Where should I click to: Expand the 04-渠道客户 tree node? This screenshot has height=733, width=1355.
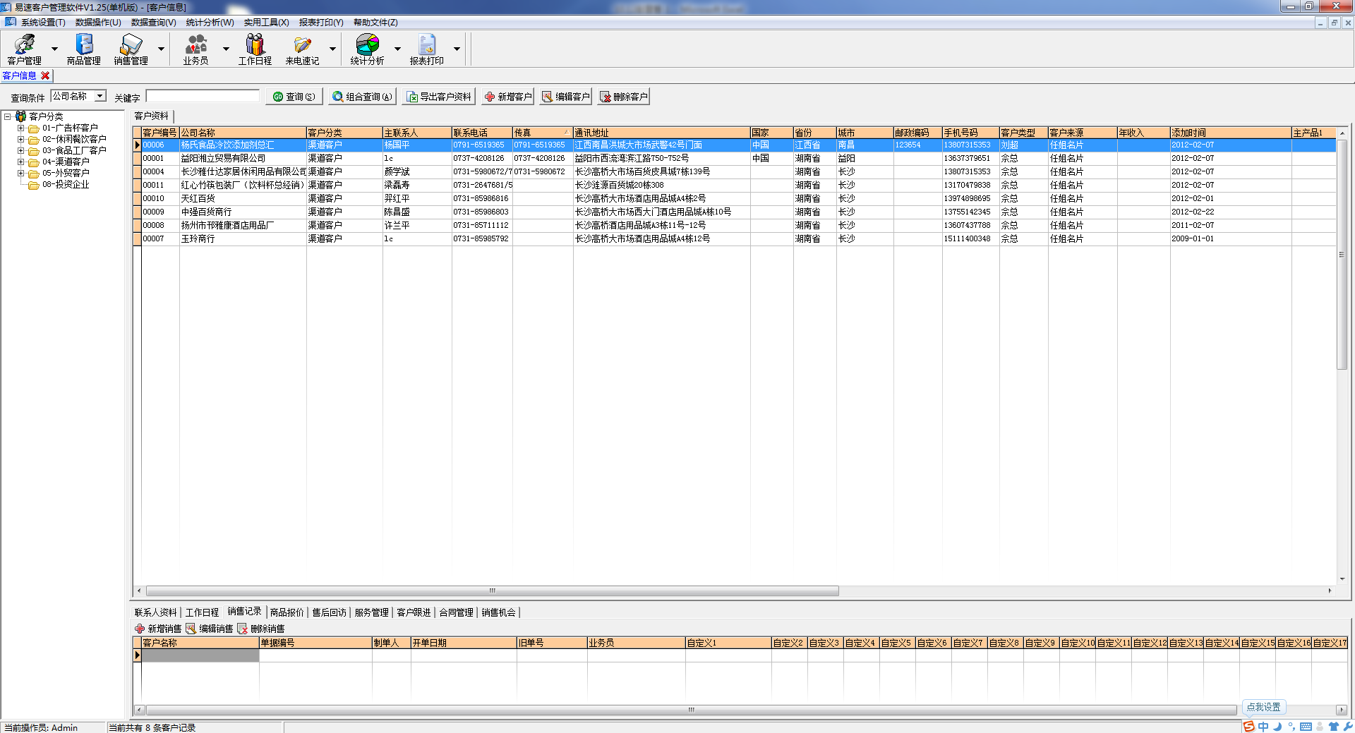pyautogui.click(x=20, y=162)
